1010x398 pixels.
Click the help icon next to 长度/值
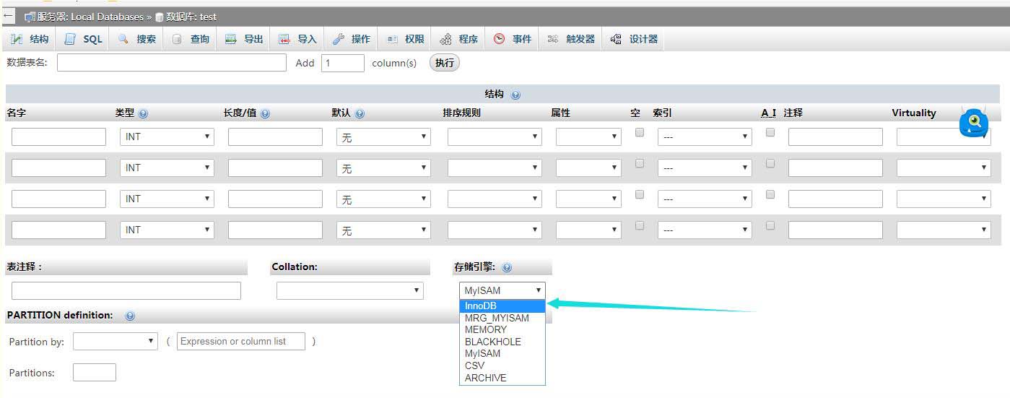265,114
